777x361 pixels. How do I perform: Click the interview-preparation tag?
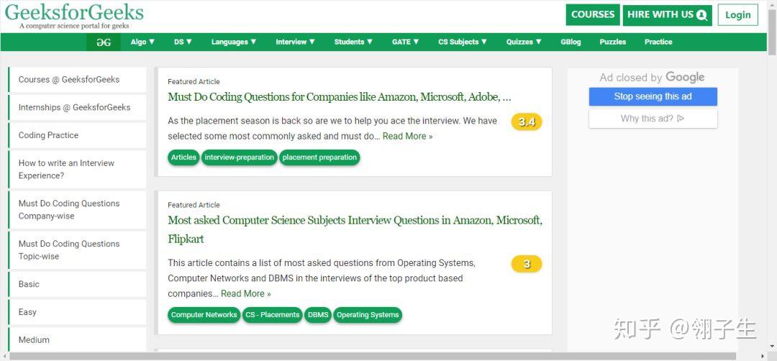click(x=240, y=157)
